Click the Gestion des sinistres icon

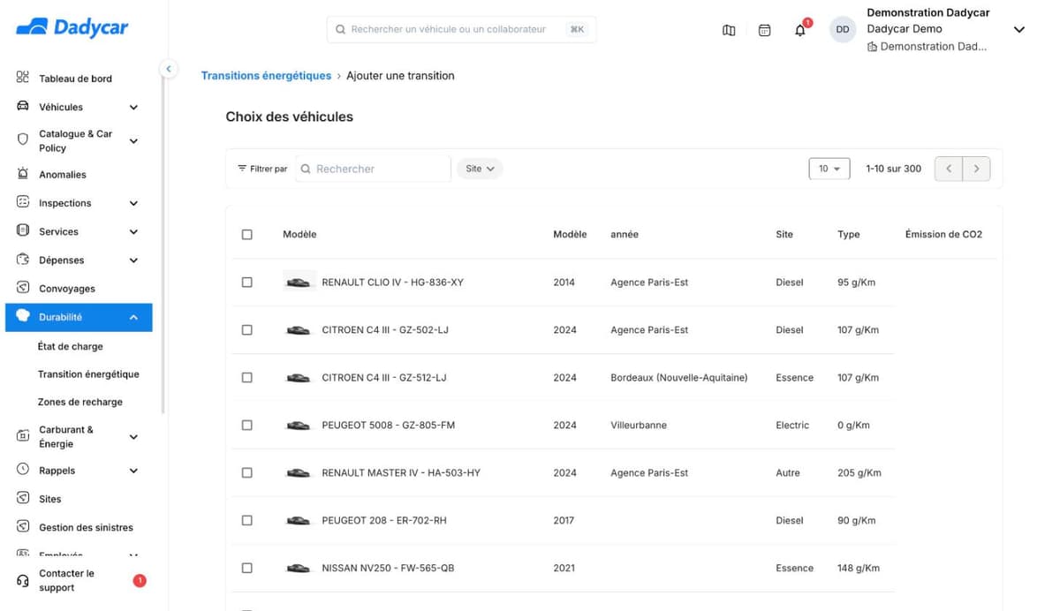(x=23, y=526)
